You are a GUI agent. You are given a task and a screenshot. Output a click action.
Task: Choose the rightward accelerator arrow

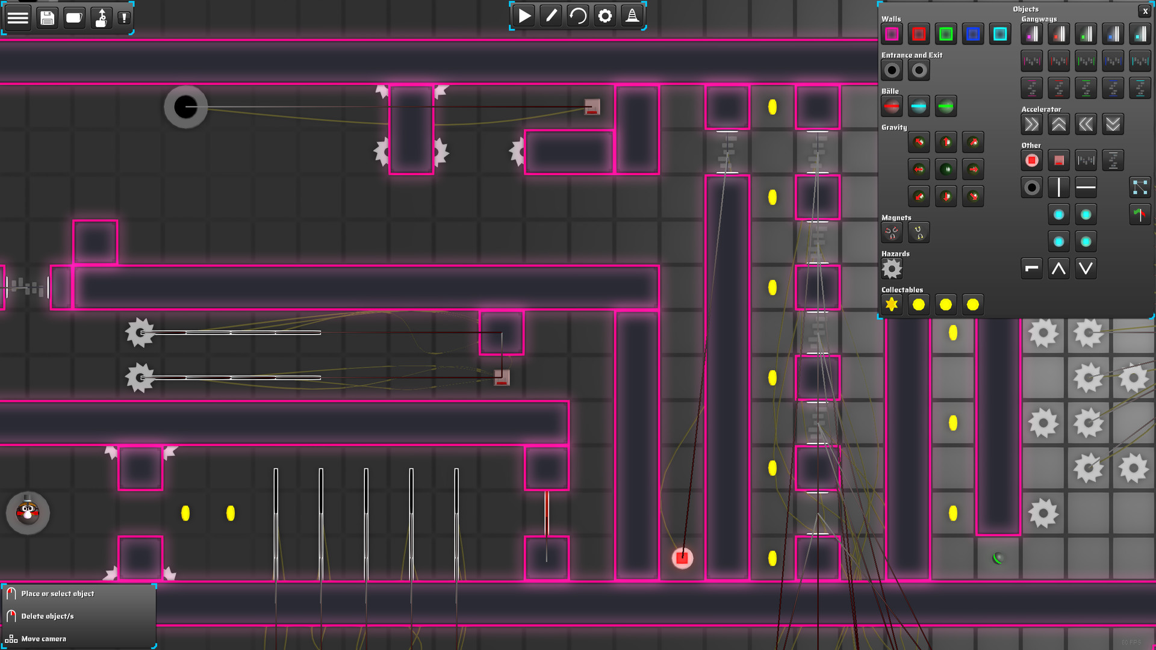tap(1031, 124)
